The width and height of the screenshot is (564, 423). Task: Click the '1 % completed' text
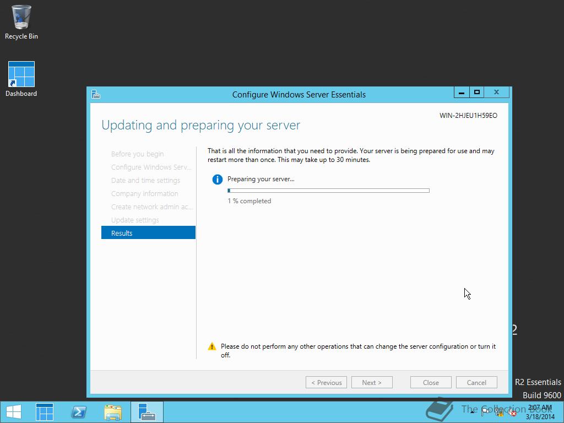click(x=250, y=201)
